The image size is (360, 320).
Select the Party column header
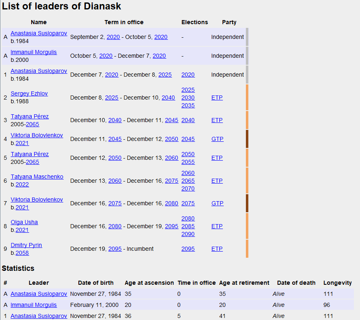229,22
